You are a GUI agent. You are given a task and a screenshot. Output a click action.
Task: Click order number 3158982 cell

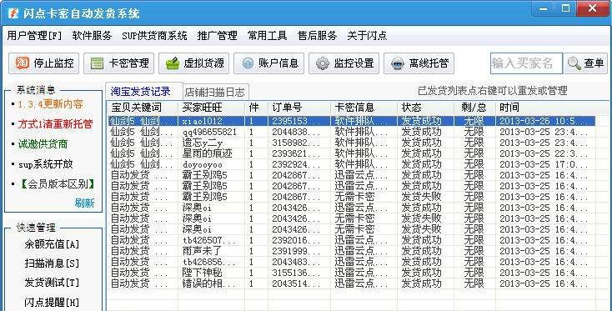click(x=295, y=143)
